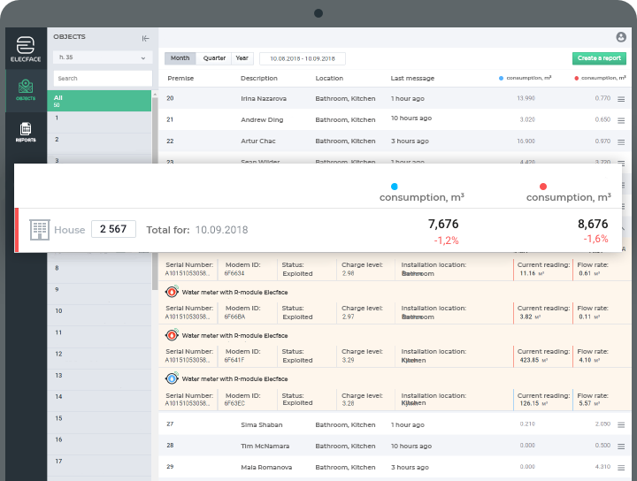Open row menu for Irina Nazarova

(x=621, y=99)
